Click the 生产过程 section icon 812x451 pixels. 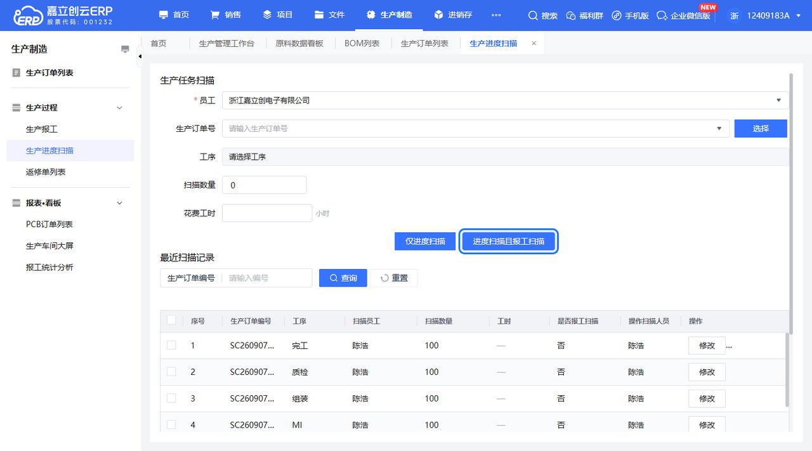pyautogui.click(x=16, y=108)
